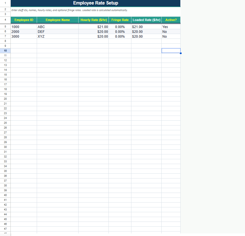Select the ABC employee name cell
The width and height of the screenshot is (245, 236).
58,27
